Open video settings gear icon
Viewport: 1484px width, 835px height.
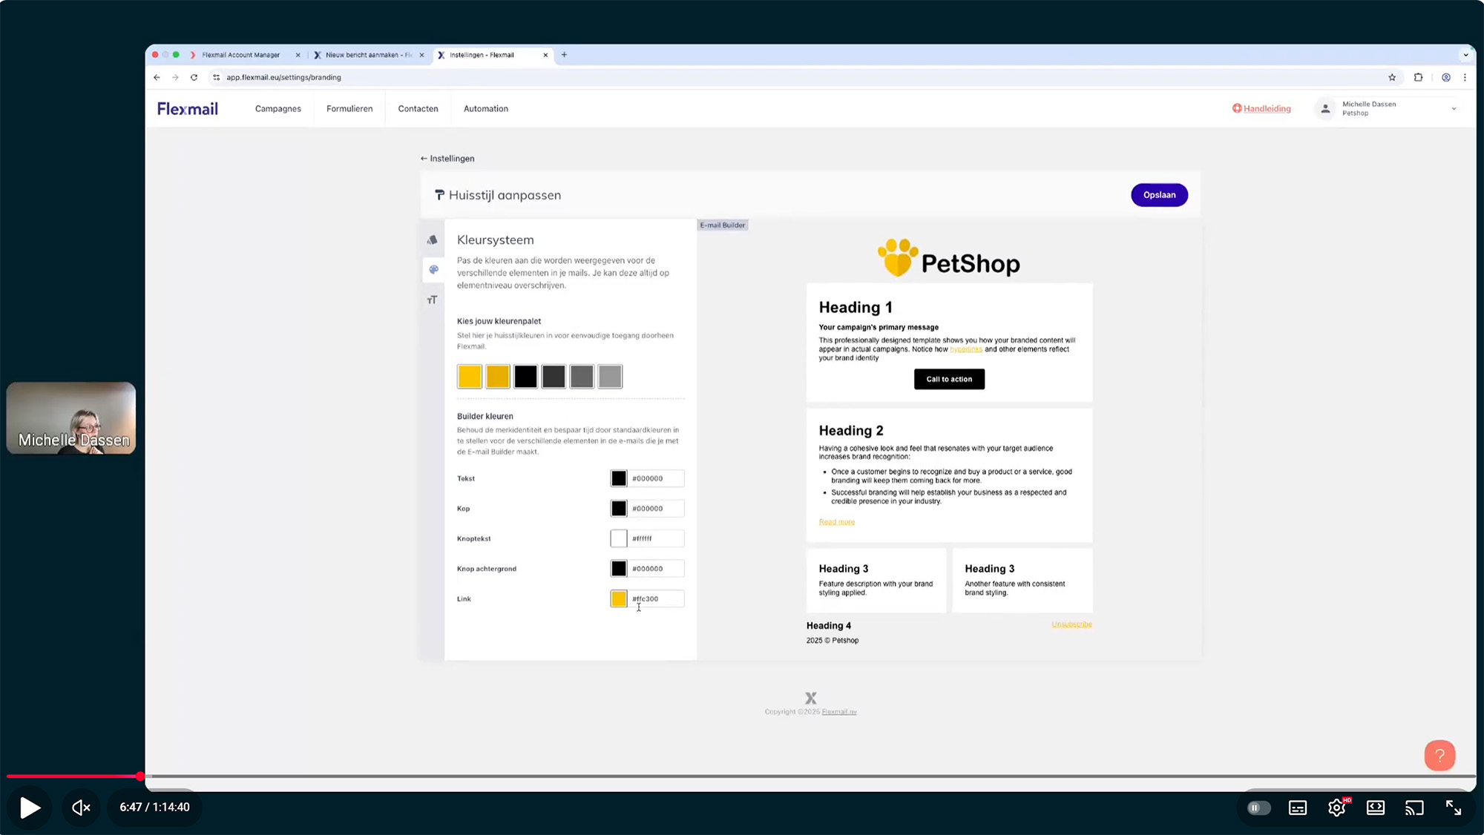tap(1336, 808)
